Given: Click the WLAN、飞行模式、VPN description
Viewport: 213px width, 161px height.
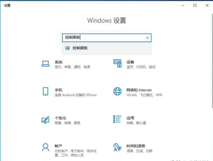Looking at the screenshot, I should (x=145, y=95).
